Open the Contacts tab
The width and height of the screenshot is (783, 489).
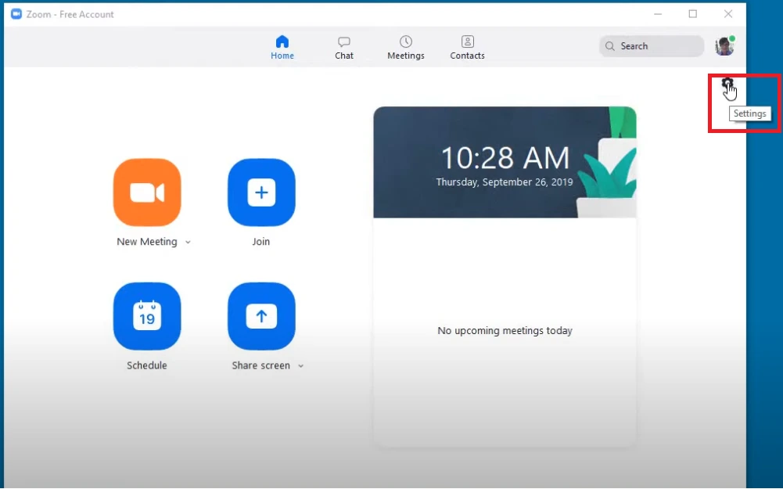pos(467,47)
